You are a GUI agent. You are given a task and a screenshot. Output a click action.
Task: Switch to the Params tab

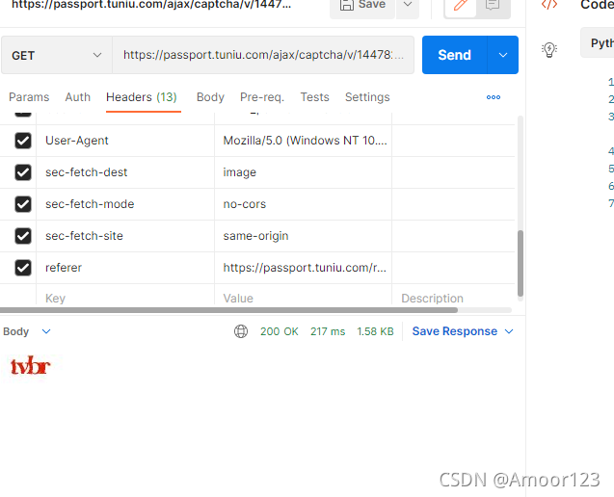(x=29, y=97)
